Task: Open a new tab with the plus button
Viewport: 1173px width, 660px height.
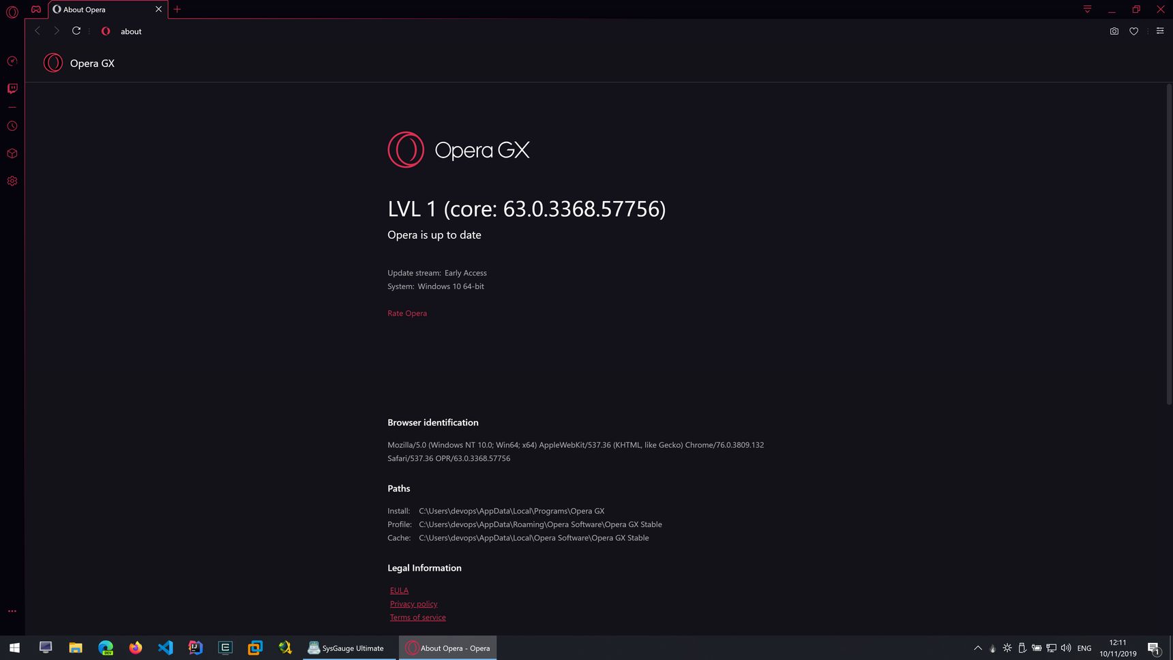Action: tap(177, 9)
